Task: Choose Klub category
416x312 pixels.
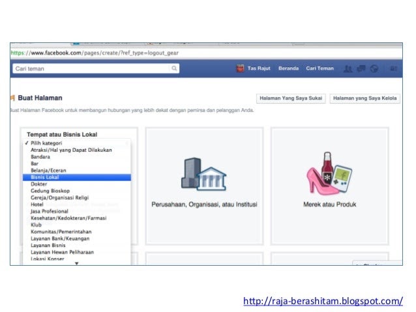Action: tap(77, 225)
